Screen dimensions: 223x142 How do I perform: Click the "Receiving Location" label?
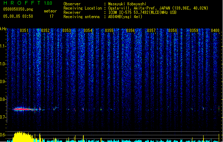[83, 8]
